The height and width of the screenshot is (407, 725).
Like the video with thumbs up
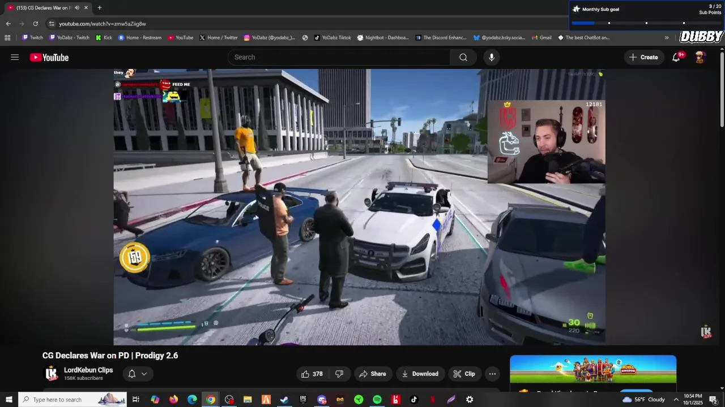[x=313, y=374]
